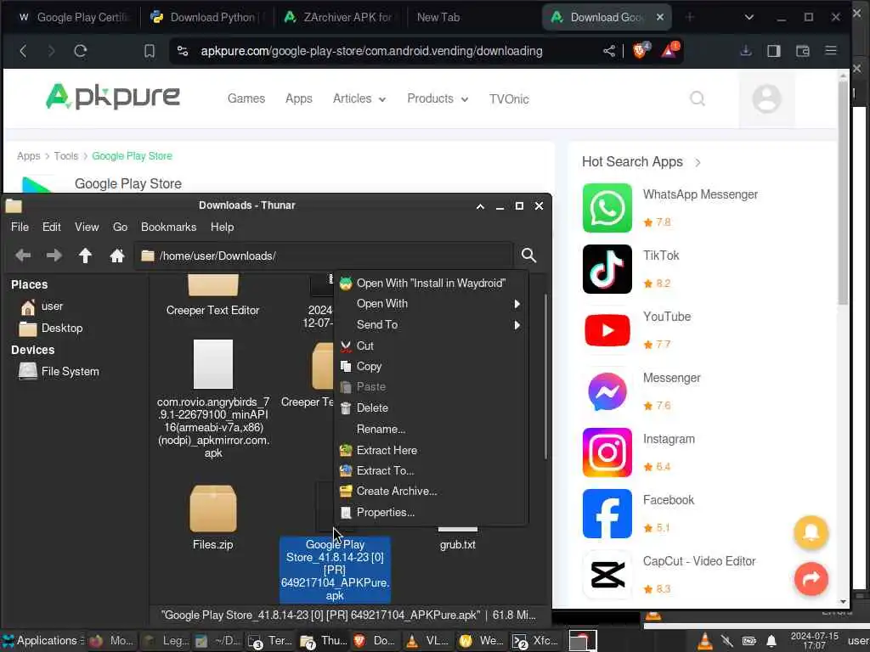Viewport: 870px width, 652px height.
Task: Click share icon in address bar
Action: (x=608, y=51)
